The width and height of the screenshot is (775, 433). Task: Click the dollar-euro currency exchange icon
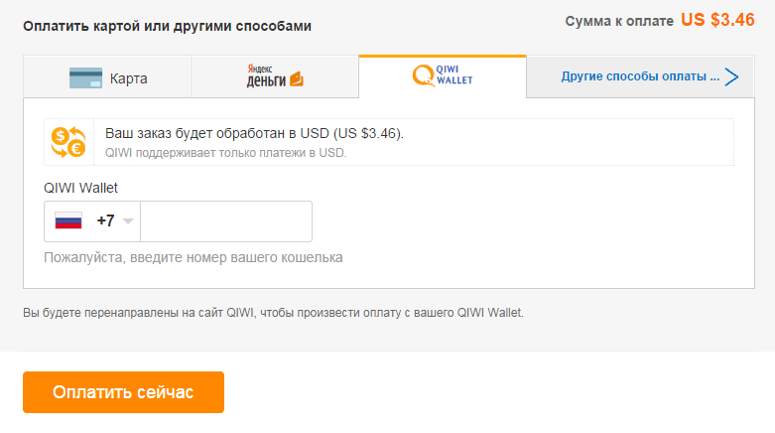68,142
